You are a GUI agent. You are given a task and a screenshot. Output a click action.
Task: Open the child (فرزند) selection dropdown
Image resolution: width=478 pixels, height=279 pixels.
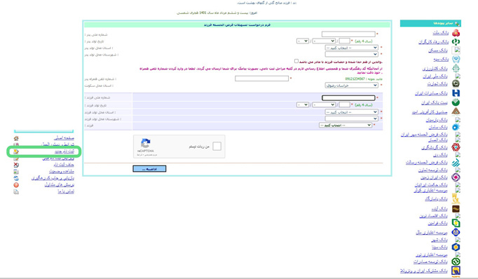(x=346, y=125)
